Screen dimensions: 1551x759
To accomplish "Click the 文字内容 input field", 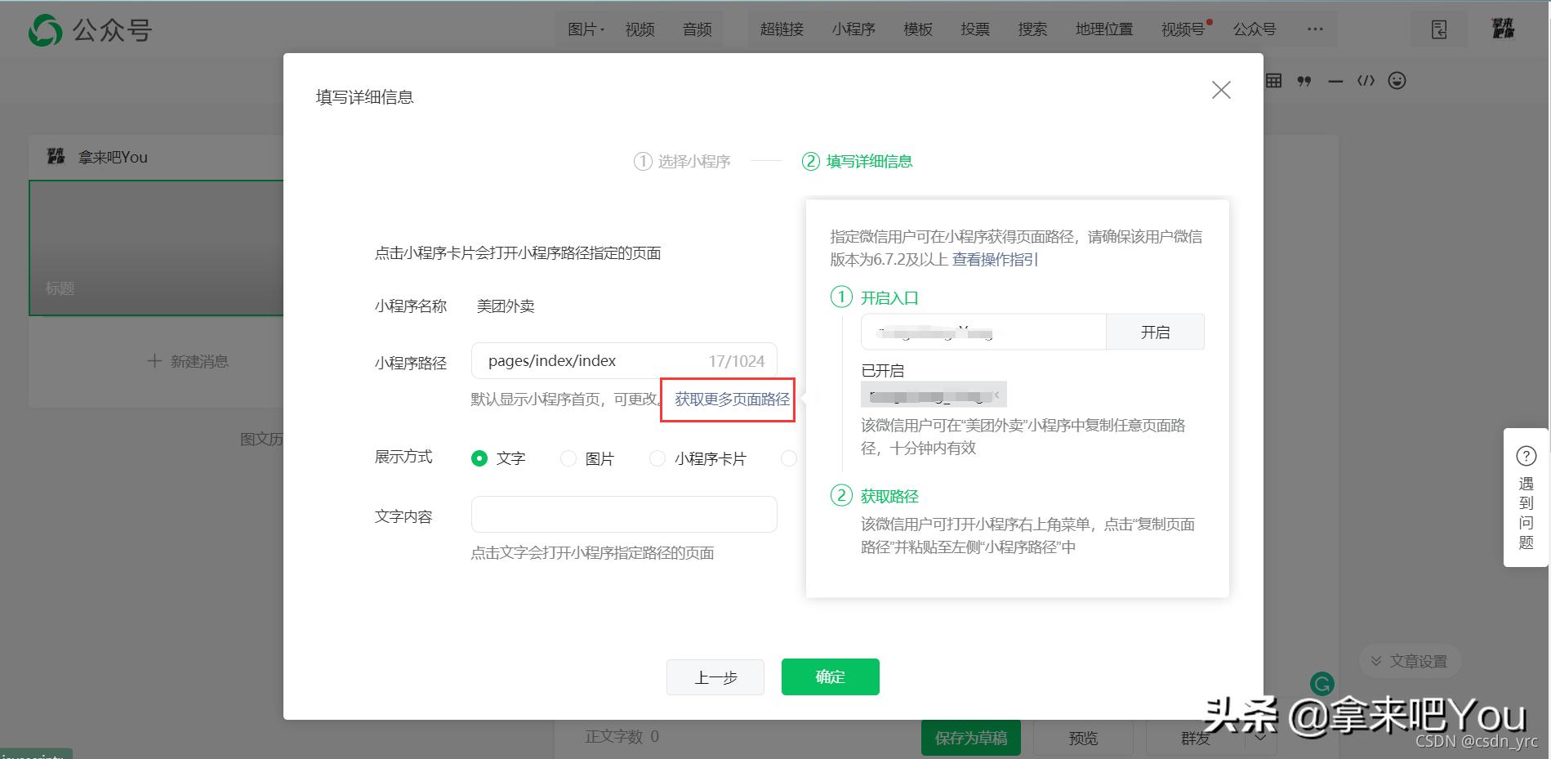I will click(623, 514).
